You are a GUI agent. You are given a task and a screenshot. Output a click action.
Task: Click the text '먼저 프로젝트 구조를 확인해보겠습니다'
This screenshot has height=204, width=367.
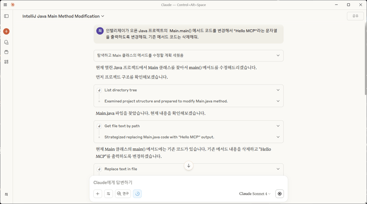pyautogui.click(x=132, y=77)
